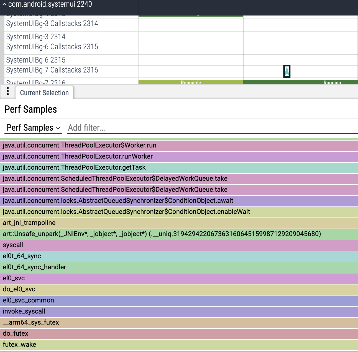358x352 pixels.
Task: Collapse the com.android.systemui 2240 process group
Action: [4, 4]
